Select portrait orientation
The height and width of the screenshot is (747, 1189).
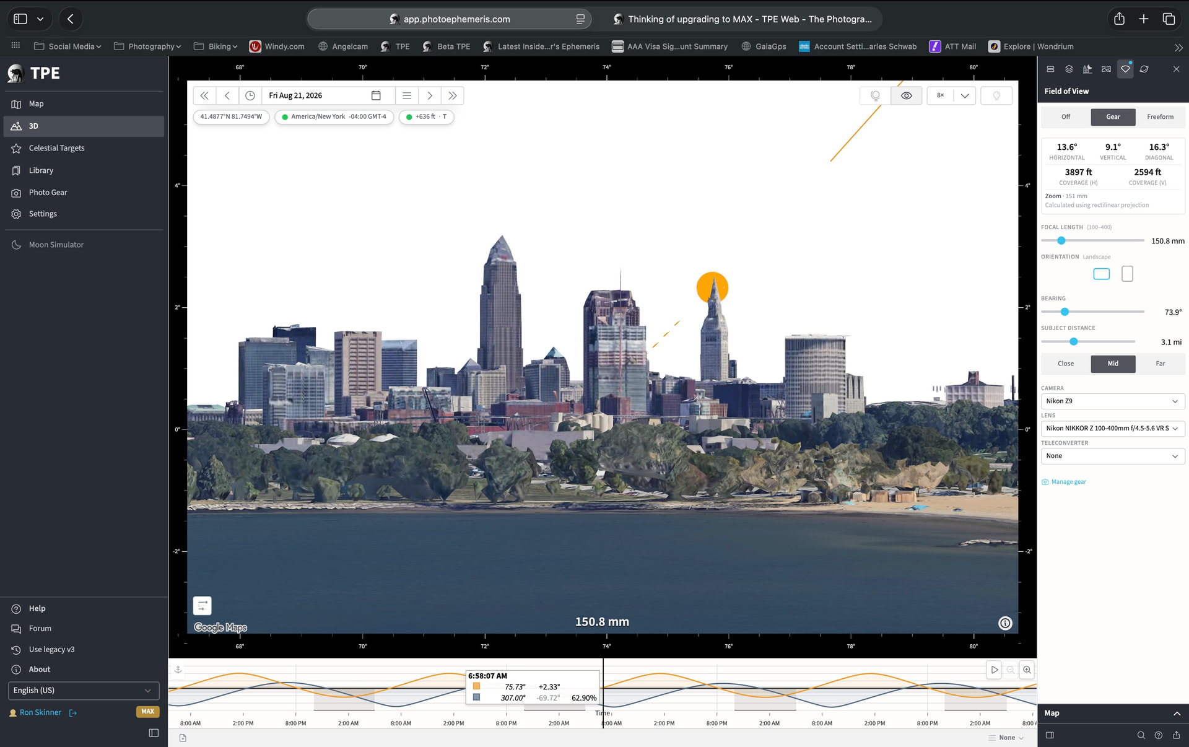click(1127, 274)
